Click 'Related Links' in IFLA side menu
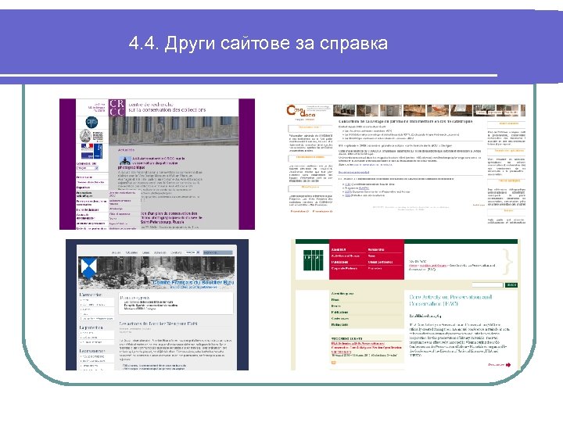The image size is (563, 422). pos(339,325)
